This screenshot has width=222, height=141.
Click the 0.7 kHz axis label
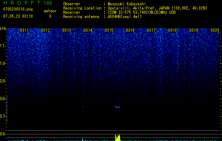(x=3, y=116)
